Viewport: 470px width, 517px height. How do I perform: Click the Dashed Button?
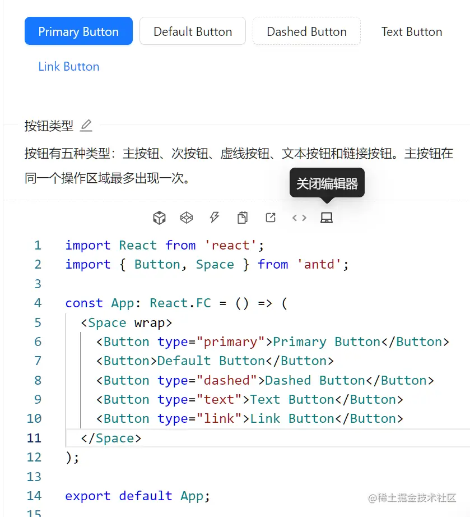[306, 31]
